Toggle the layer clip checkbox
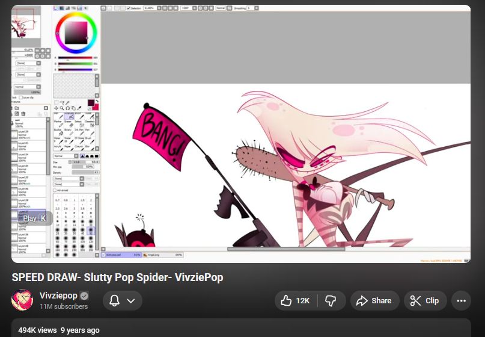 [20, 97]
